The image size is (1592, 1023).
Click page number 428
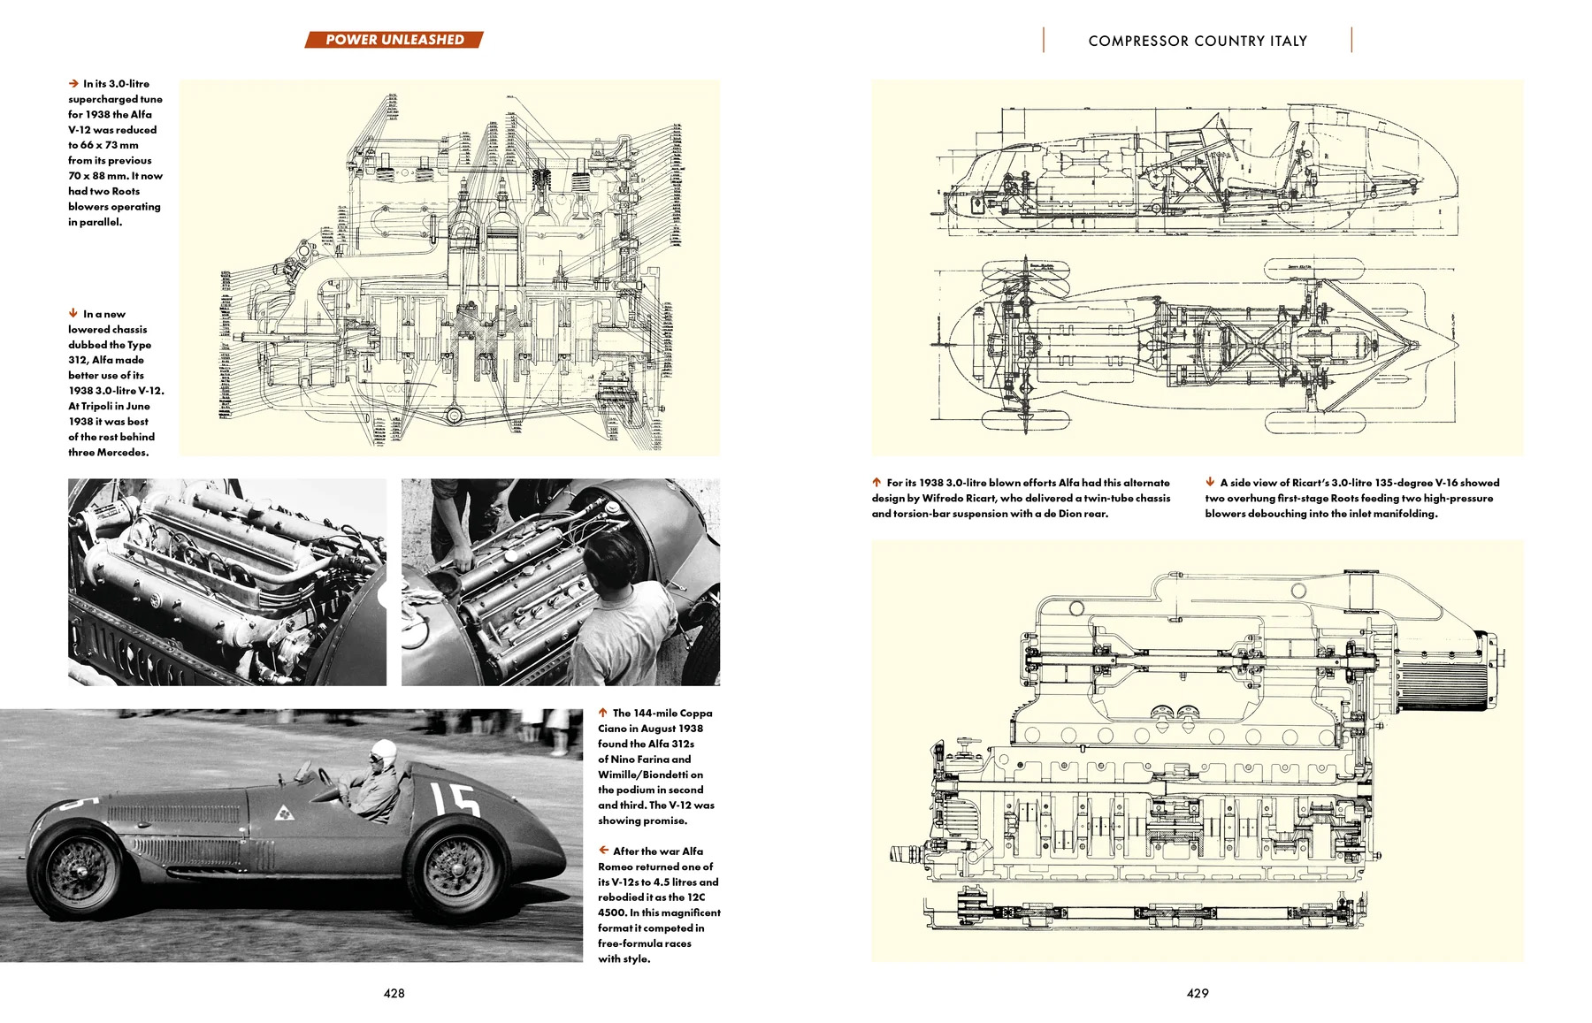(394, 993)
